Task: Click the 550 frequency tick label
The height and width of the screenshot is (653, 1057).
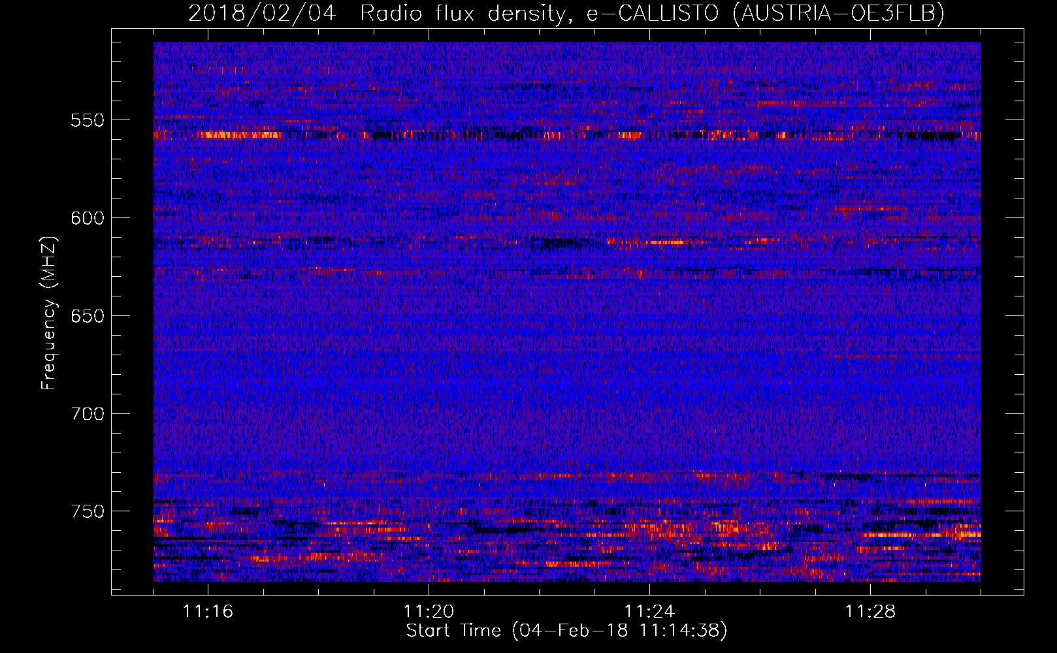Action: pyautogui.click(x=88, y=120)
